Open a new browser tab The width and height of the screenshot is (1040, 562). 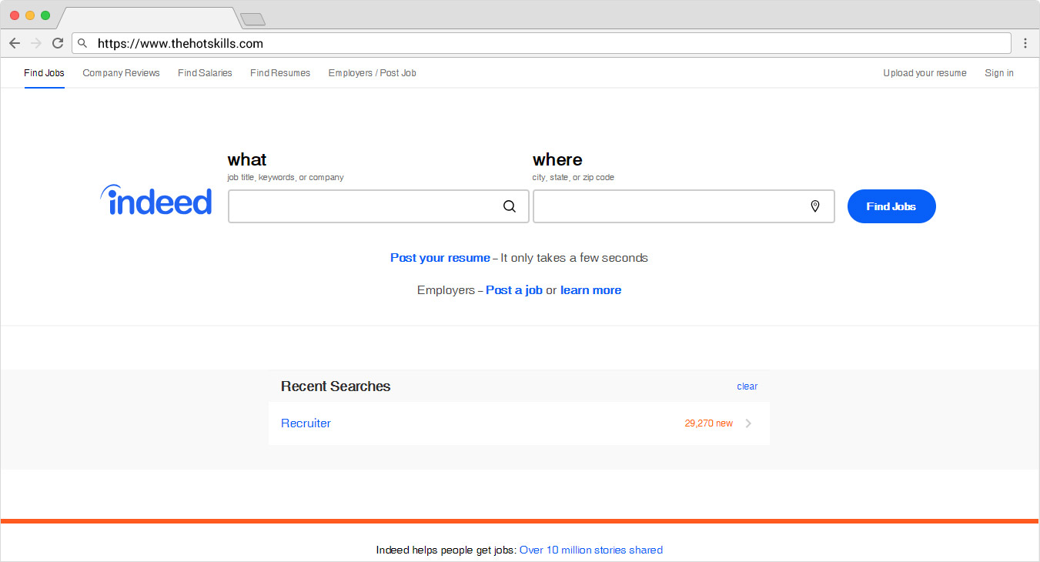[x=252, y=19]
